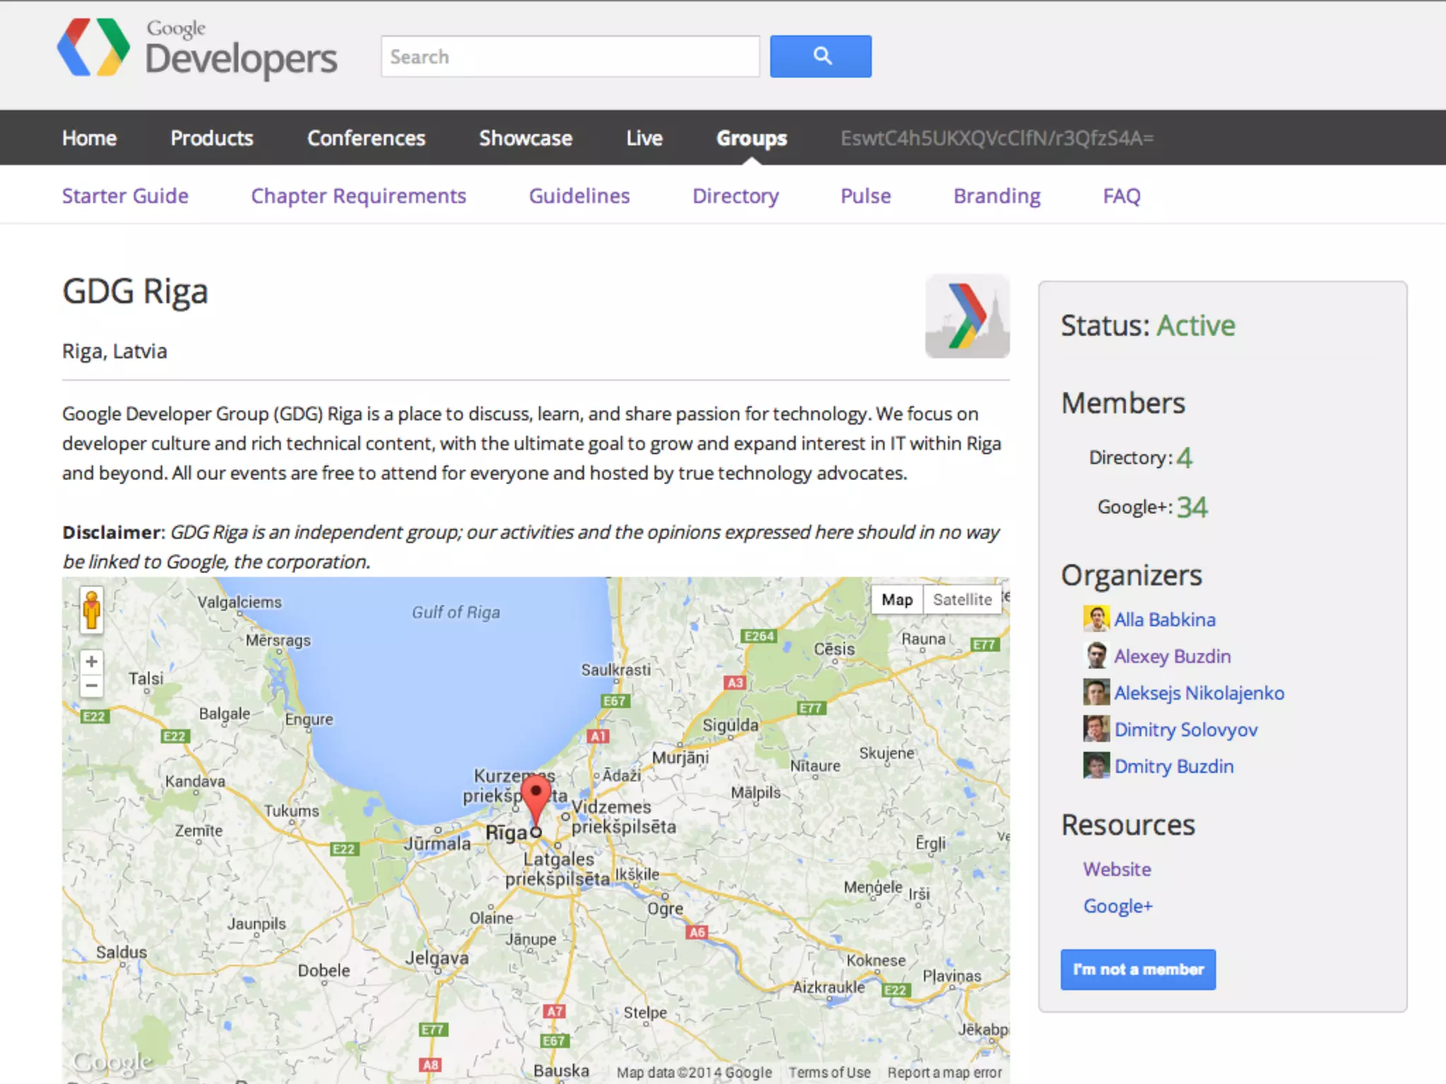The width and height of the screenshot is (1446, 1084).
Task: Switch map to Map view
Action: 897,600
